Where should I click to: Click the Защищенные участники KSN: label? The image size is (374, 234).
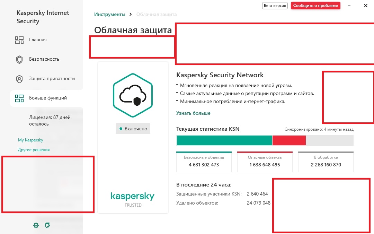pos(209,194)
